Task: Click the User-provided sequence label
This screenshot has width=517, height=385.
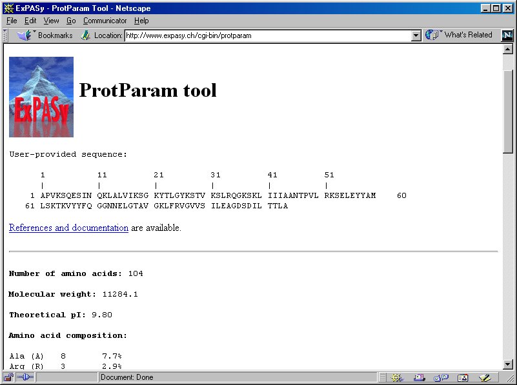Action: tap(68, 154)
